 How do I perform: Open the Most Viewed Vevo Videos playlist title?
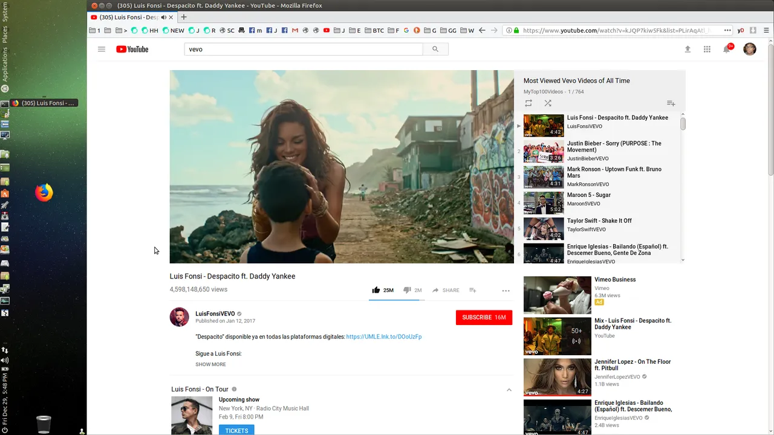coord(576,80)
